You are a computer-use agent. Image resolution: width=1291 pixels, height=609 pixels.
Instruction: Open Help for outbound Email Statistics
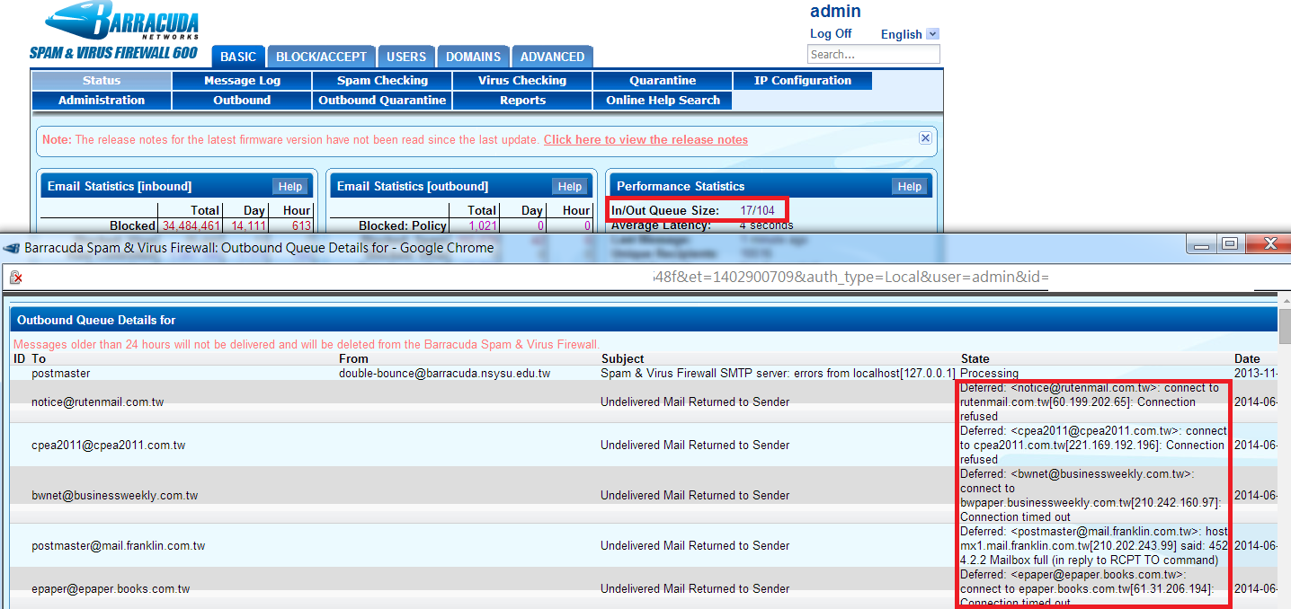570,186
